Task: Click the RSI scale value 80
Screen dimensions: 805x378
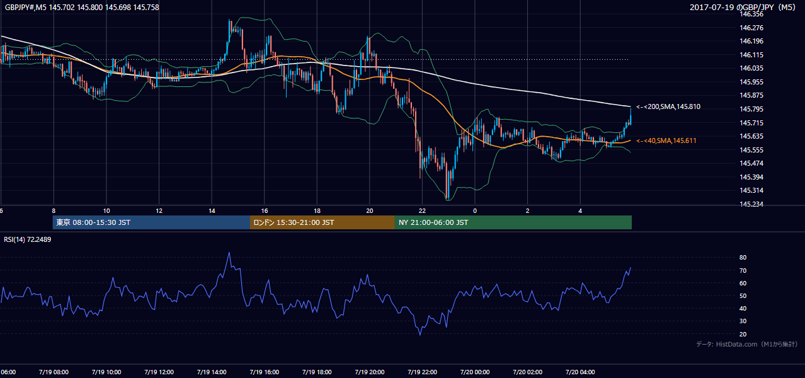Action: pyautogui.click(x=743, y=258)
